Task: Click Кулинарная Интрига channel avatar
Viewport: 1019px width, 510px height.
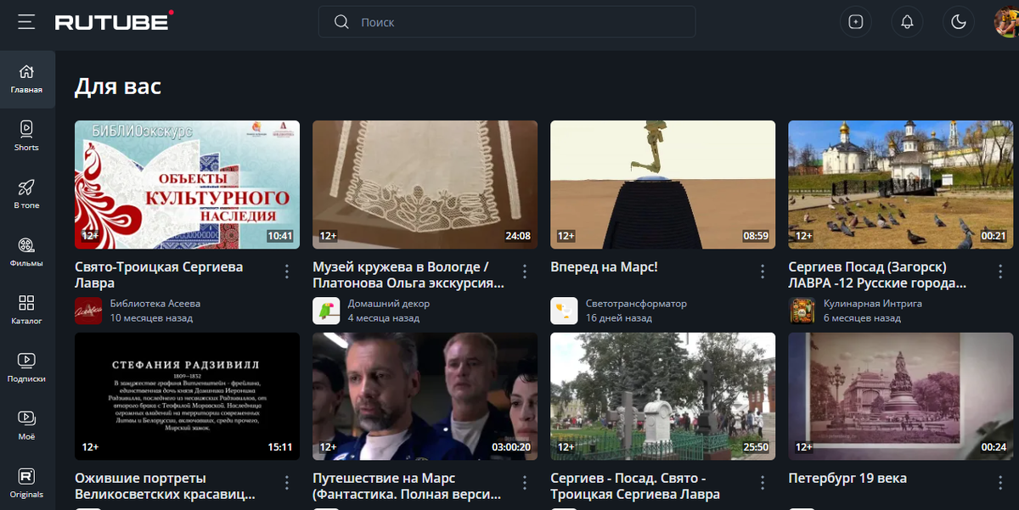Action: 802,311
